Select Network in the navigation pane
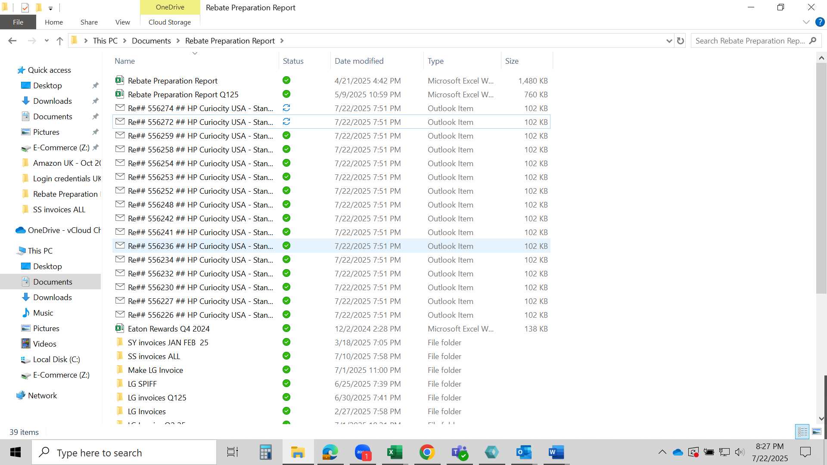Viewport: 827px width, 465px height. pos(42,395)
